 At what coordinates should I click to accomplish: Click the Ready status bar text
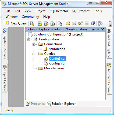pyautogui.click(x=9, y=110)
